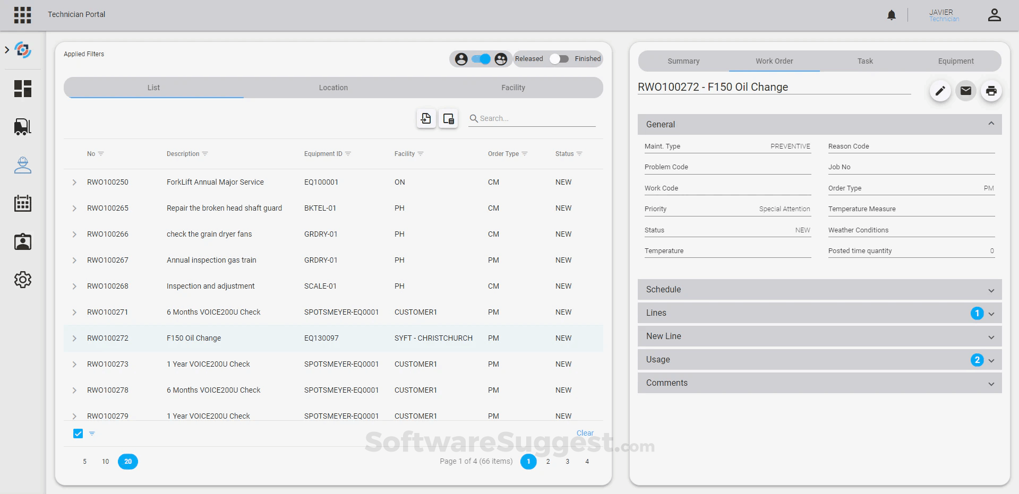The width and height of the screenshot is (1019, 494).
Task: Open the calendar icon in the sidebar
Action: click(x=22, y=203)
